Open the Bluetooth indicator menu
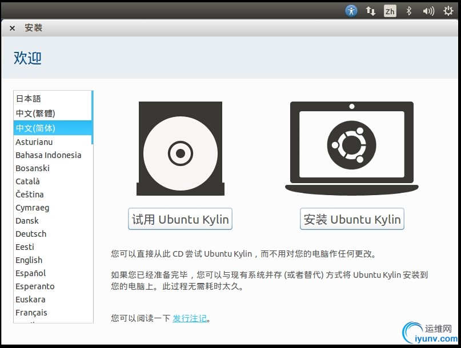Viewport: 461px width, 348px height. [408, 11]
